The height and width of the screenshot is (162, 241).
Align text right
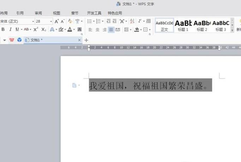[x=105, y=30]
